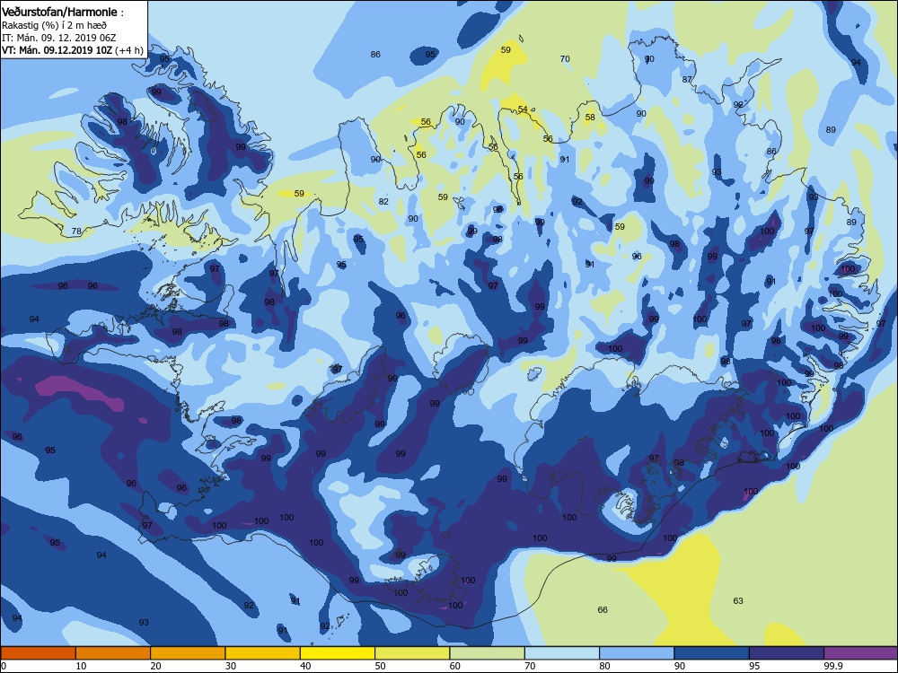Select the 80–90 blue legend swatch
Viewport: 898px width, 673px height.
637,653
